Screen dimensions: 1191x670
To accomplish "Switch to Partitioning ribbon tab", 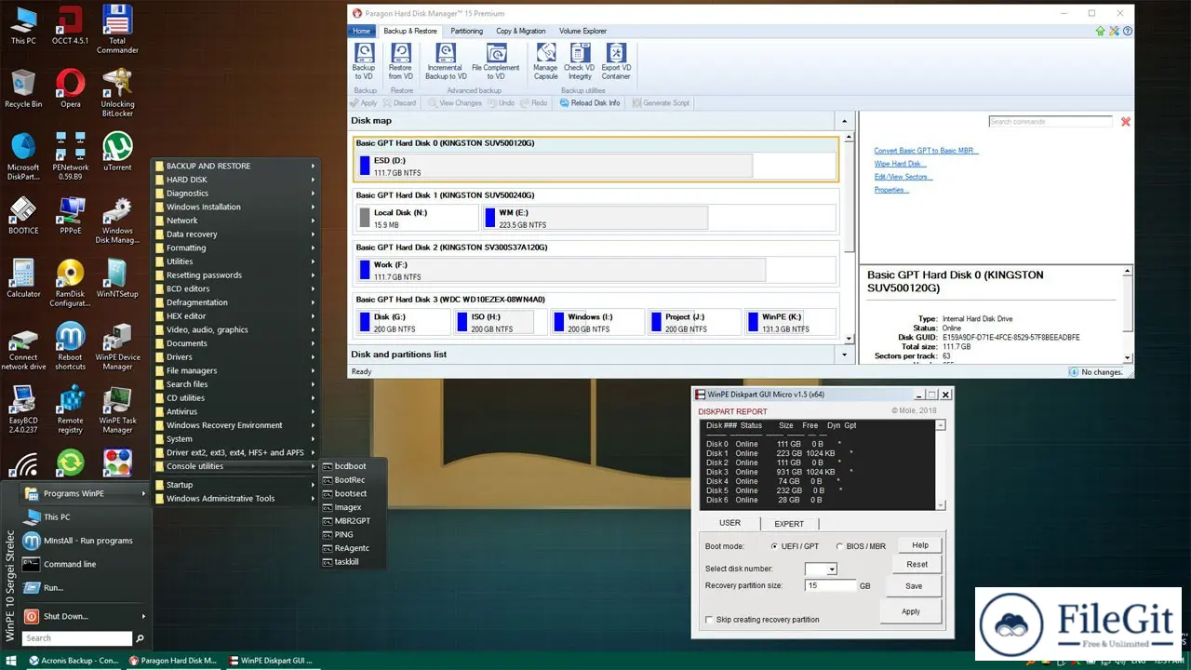I will pos(466,31).
